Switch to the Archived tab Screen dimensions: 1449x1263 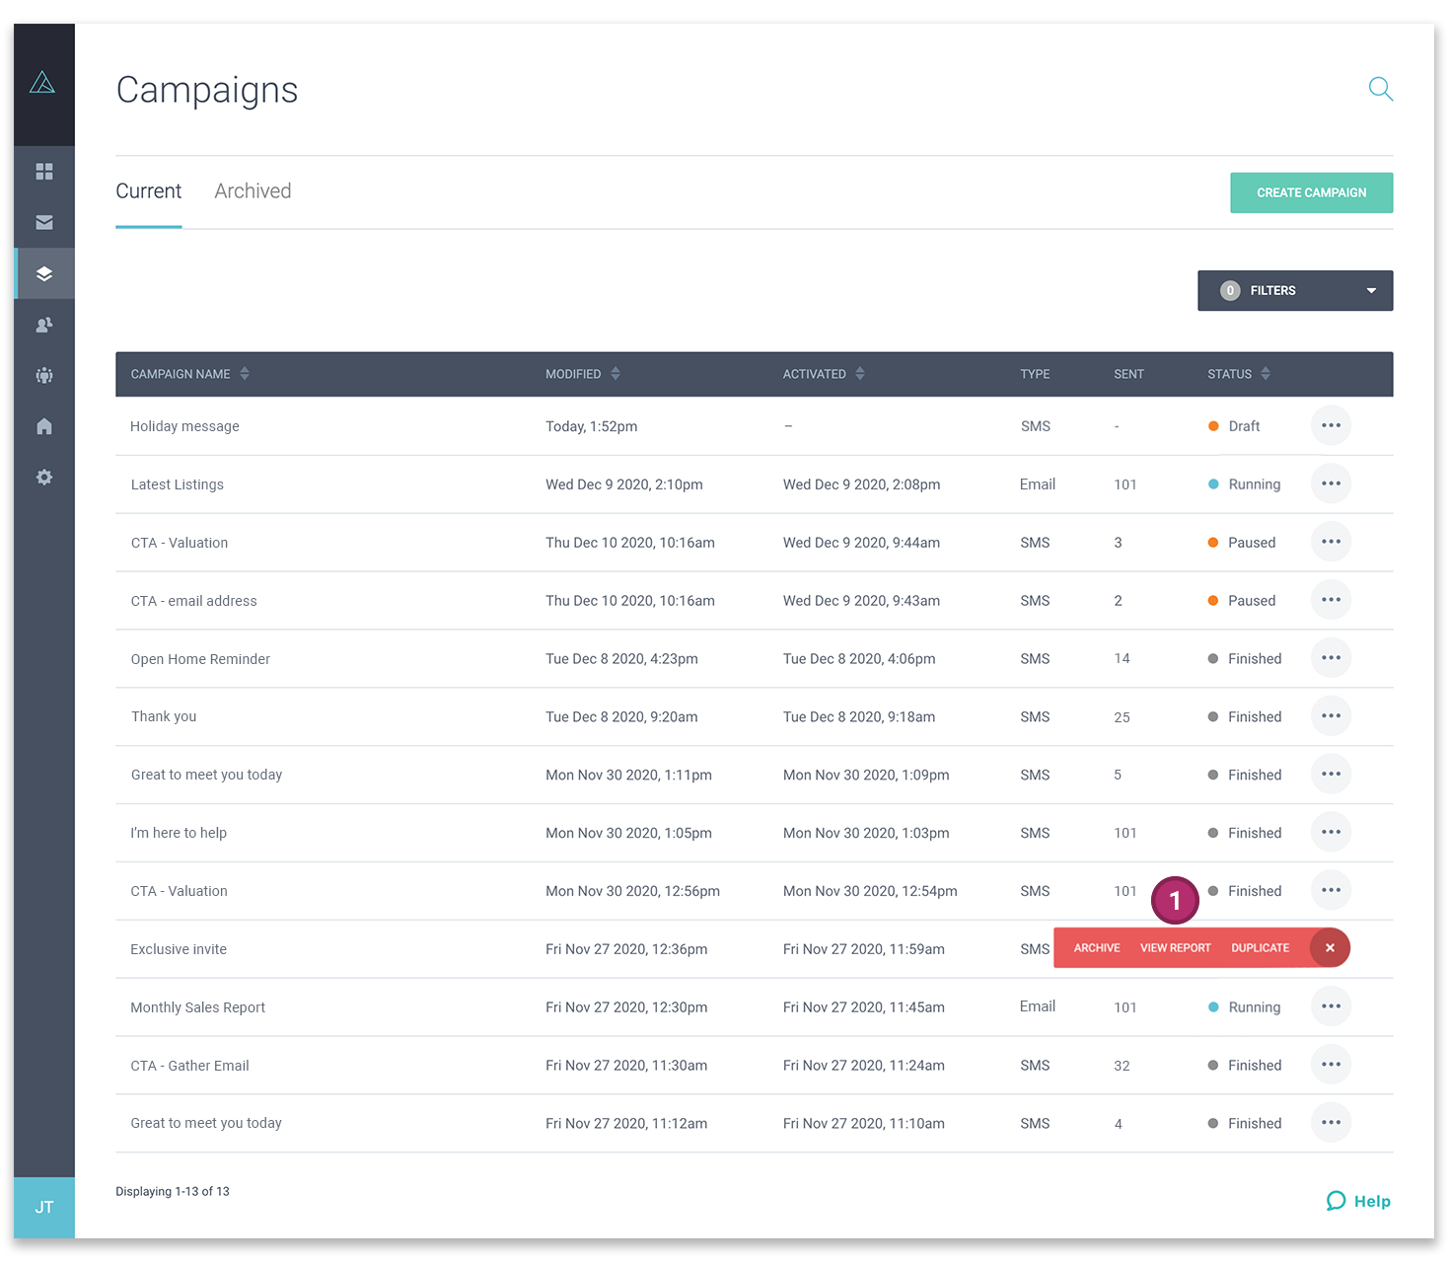[x=253, y=190]
